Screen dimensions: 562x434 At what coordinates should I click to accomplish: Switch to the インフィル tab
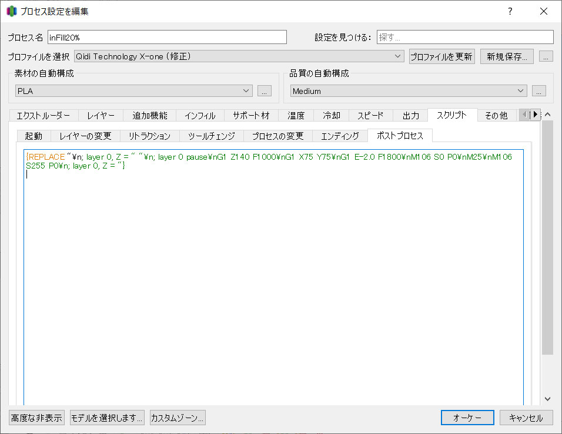click(x=199, y=116)
